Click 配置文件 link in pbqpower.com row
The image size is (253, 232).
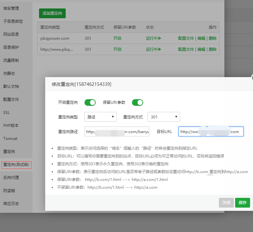(186, 38)
